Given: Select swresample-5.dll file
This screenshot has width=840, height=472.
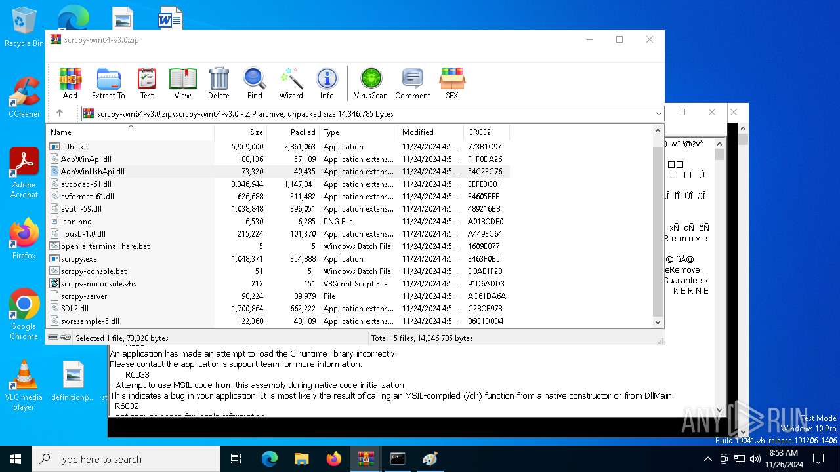Looking at the screenshot, I should (x=278, y=321).
